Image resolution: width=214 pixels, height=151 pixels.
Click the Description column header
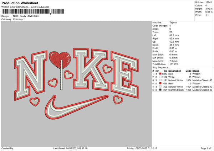175,71
